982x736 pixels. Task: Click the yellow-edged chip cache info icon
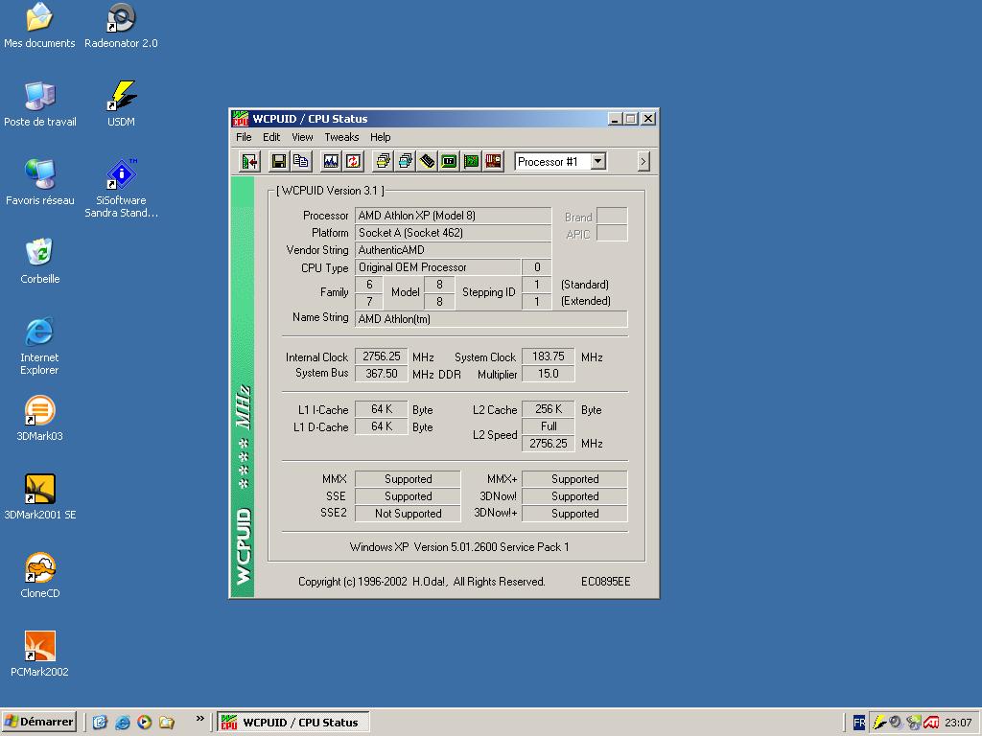(427, 161)
